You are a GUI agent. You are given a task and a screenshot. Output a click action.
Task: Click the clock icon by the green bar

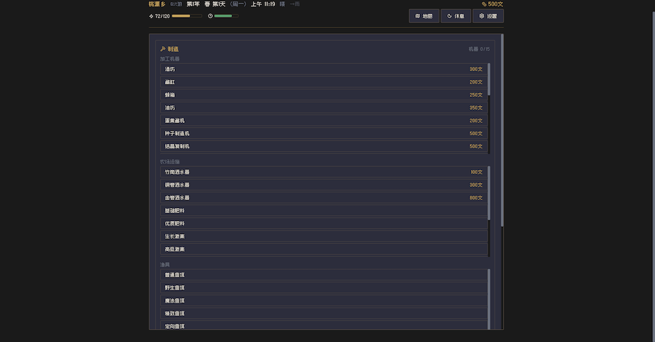tap(210, 16)
